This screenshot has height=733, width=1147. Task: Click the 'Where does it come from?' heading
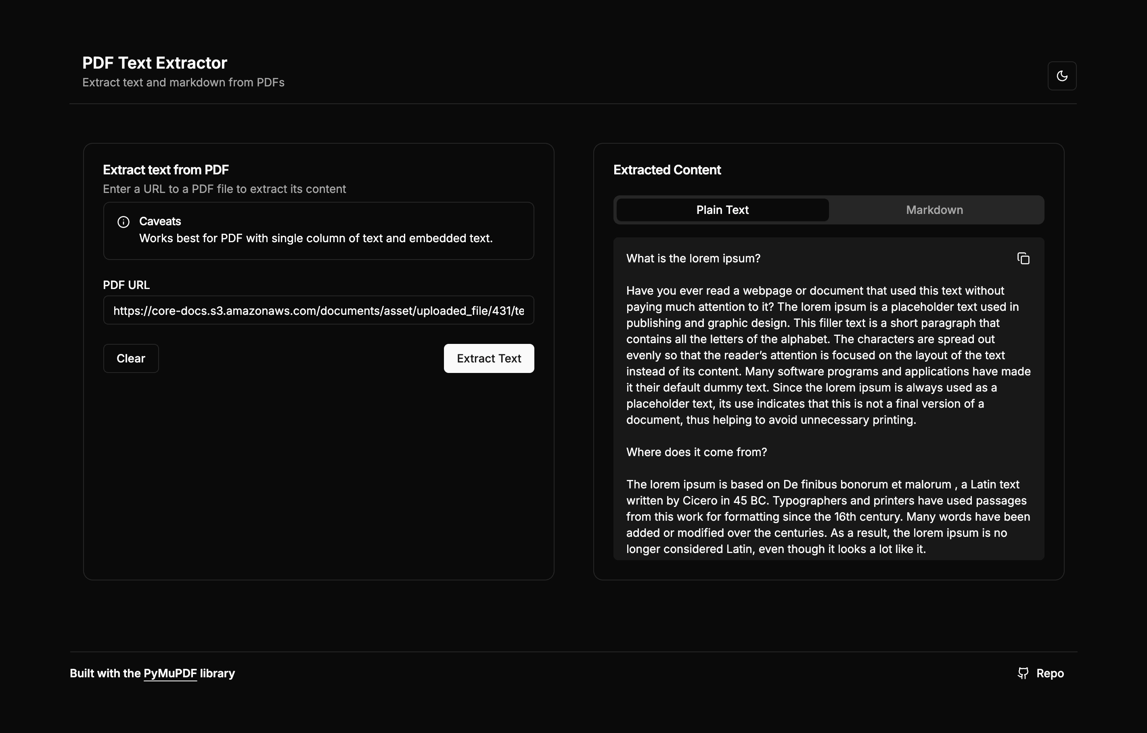pos(697,452)
